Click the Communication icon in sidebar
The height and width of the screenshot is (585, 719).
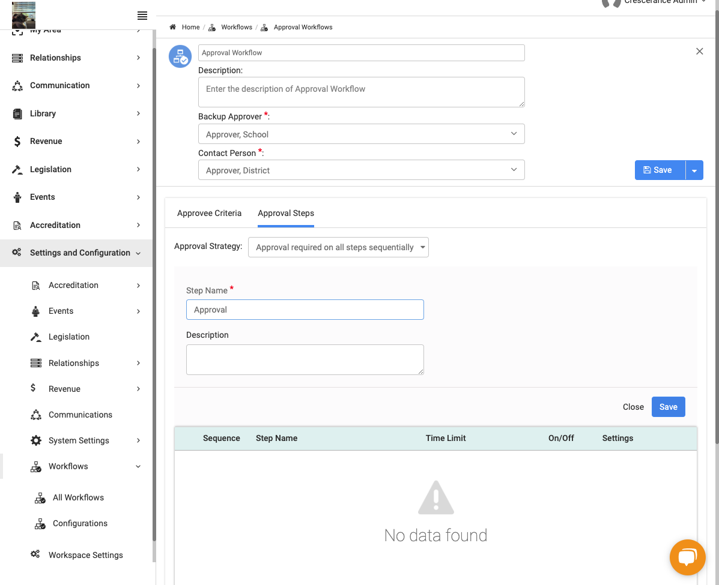point(17,86)
